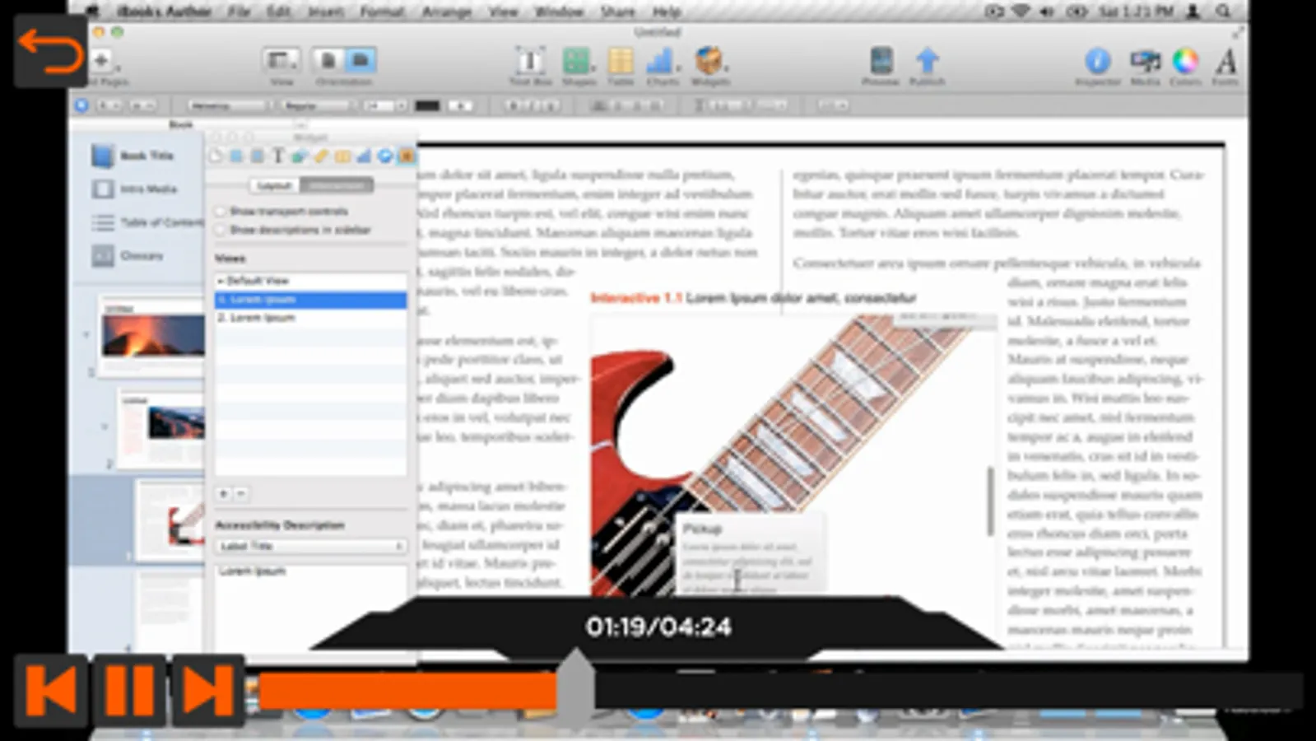Viewport: 1316px width, 741px height.
Task: Select the Hyperlink inspector icon
Action: pyautogui.click(x=385, y=156)
